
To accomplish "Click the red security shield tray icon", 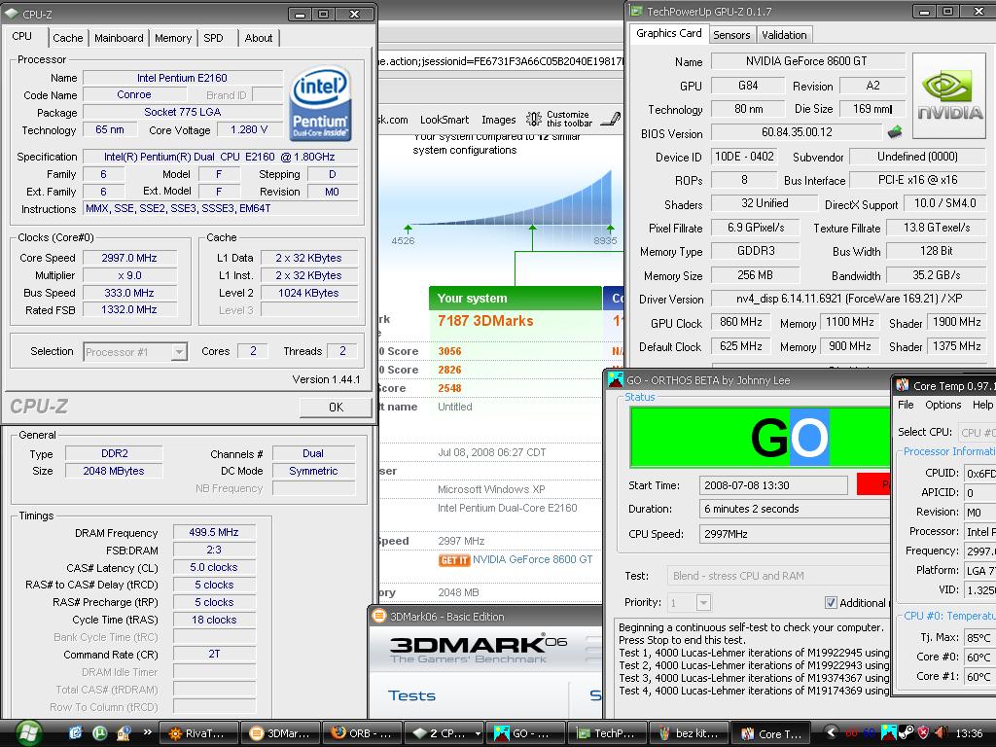I will click(x=923, y=732).
